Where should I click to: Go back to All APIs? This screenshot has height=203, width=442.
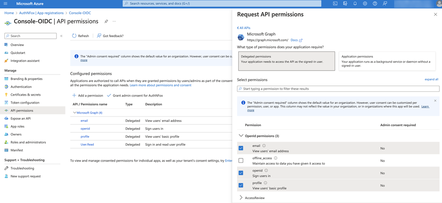click(244, 28)
